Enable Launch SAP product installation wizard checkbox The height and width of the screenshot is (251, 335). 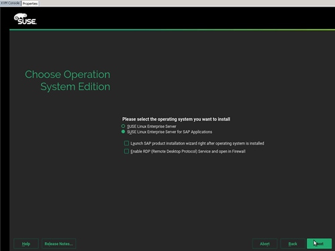point(126,143)
